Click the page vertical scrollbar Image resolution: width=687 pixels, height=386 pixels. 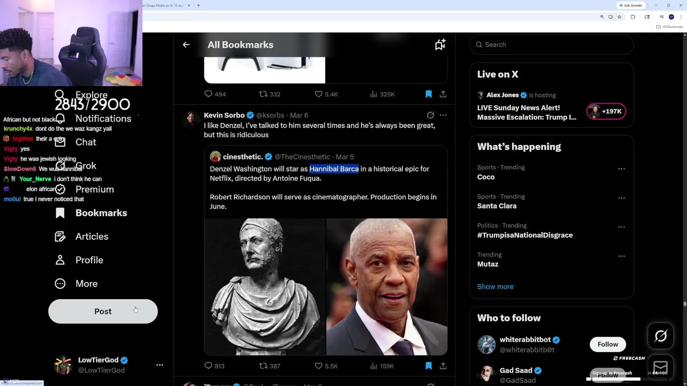click(x=684, y=305)
